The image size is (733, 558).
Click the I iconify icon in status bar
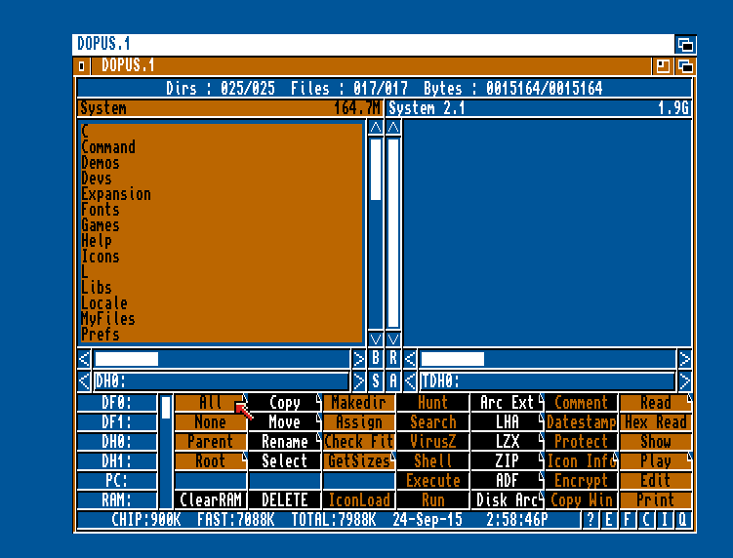[x=665, y=520]
